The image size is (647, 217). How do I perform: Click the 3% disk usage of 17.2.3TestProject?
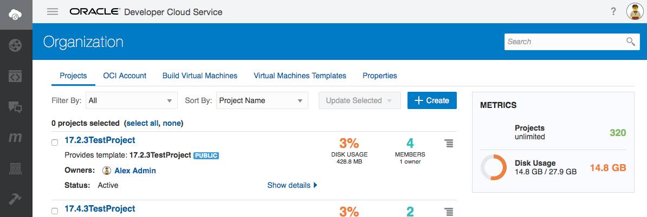point(349,143)
